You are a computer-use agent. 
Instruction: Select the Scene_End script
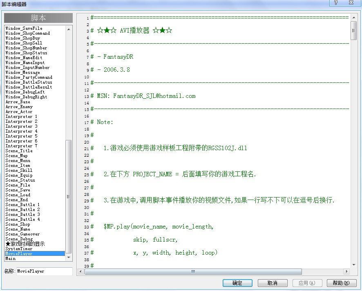click(35, 200)
